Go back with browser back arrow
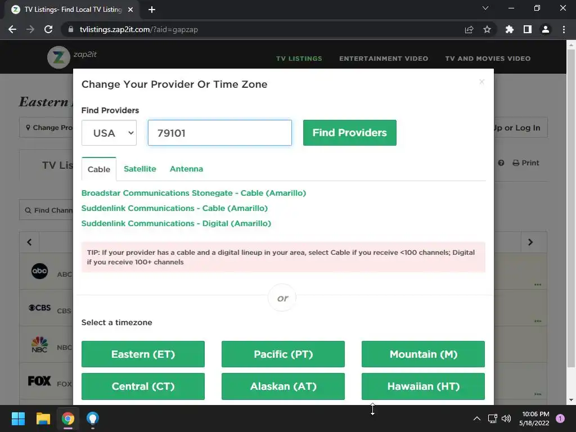The width and height of the screenshot is (576, 432). coord(12,29)
